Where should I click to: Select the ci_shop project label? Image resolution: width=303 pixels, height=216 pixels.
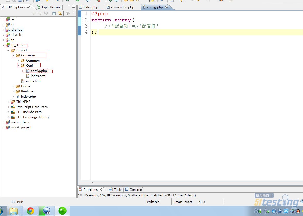point(17,30)
